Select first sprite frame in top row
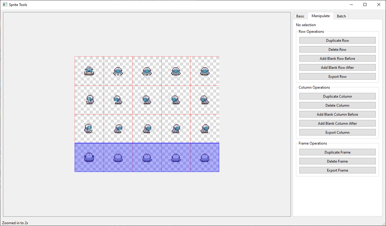 click(x=89, y=71)
